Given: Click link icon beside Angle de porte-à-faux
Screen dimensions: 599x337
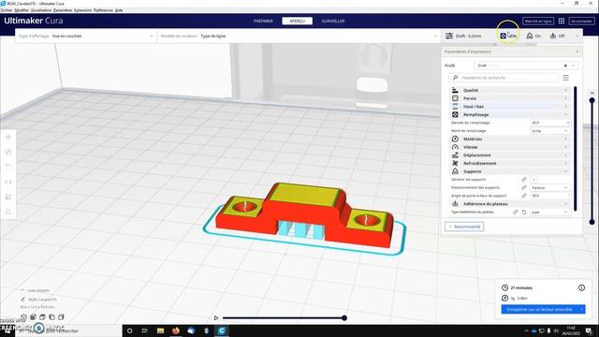Looking at the screenshot, I should point(524,196).
